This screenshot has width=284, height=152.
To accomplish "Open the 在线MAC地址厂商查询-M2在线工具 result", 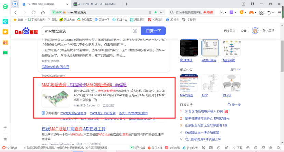I will [x=73, y=129].
